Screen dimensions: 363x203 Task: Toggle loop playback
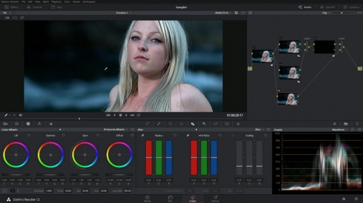point(139,115)
